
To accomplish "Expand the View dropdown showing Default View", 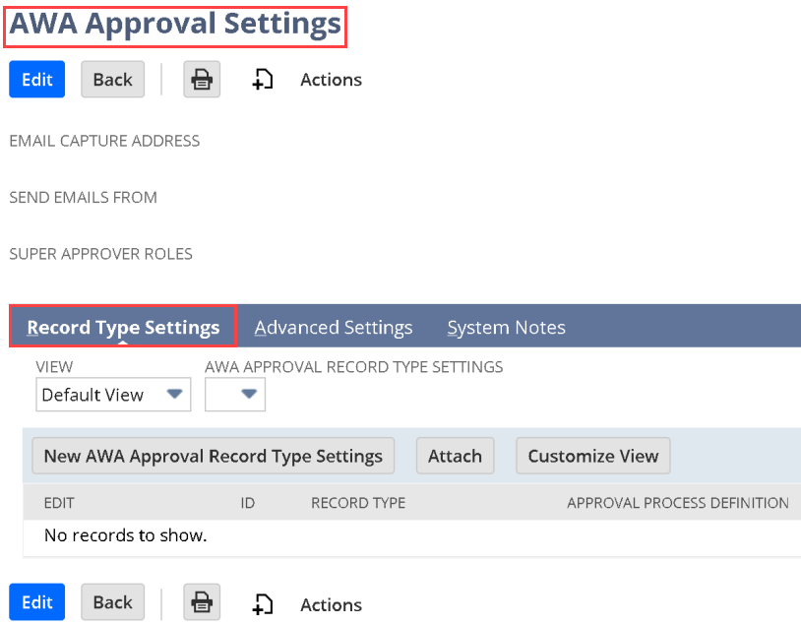I will pyautogui.click(x=114, y=395).
